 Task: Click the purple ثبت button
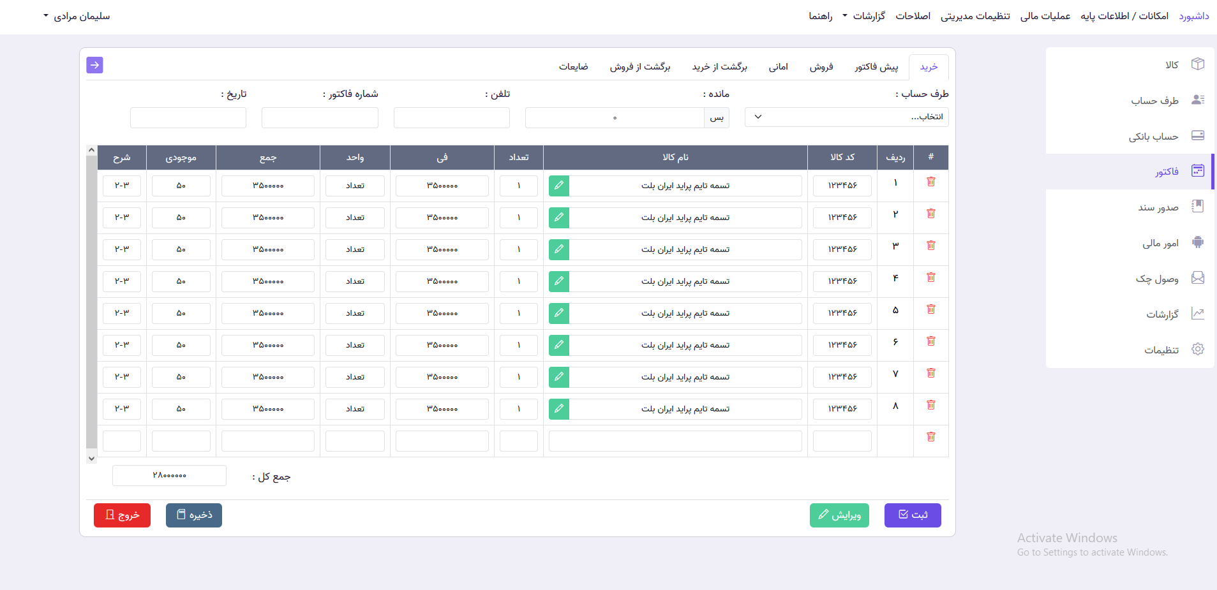point(913,515)
